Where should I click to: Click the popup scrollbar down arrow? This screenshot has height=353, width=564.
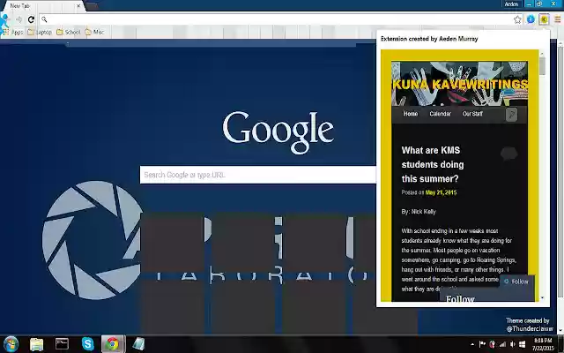542,298
